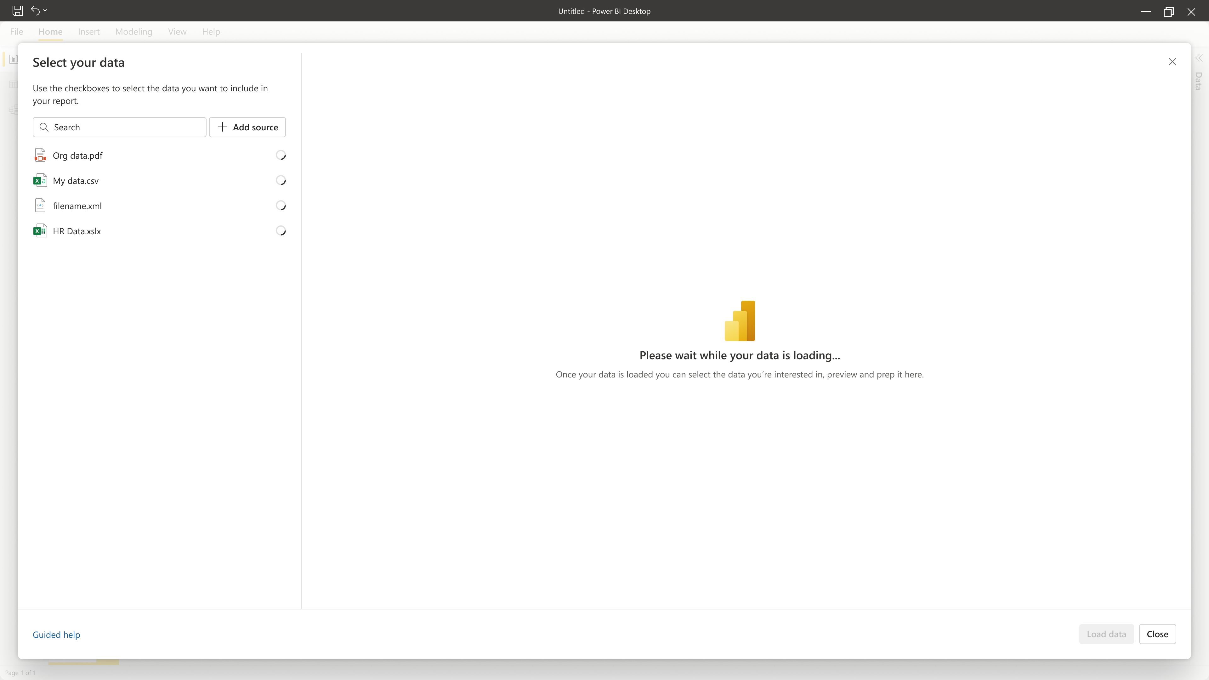Screen dimensions: 1209x680
Task: Click the undo arrow icon
Action: tap(35, 10)
